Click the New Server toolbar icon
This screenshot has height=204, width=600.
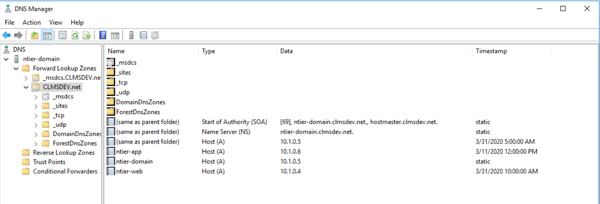131,36
